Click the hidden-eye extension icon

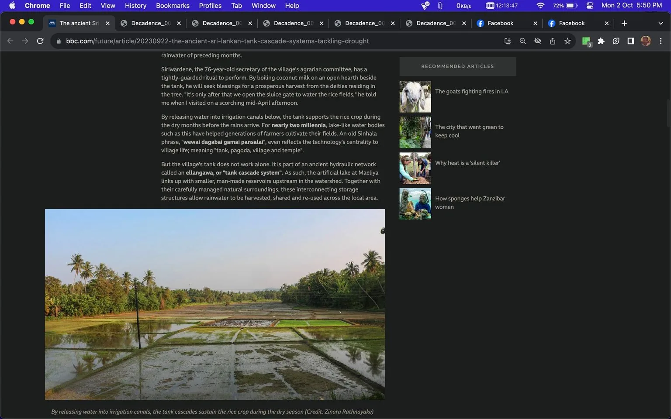(x=537, y=41)
